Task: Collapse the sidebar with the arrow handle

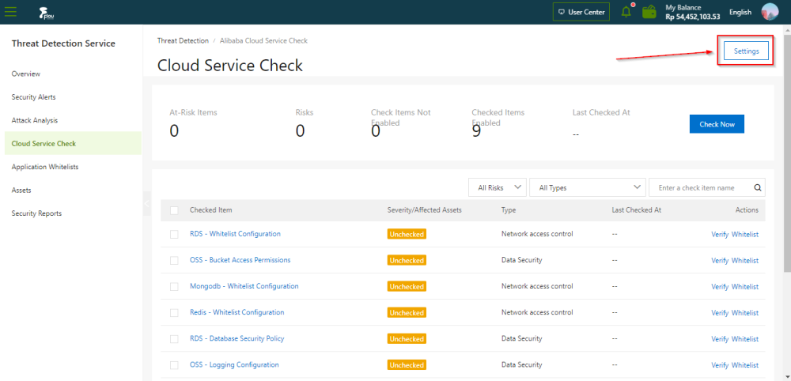Action: (x=147, y=204)
